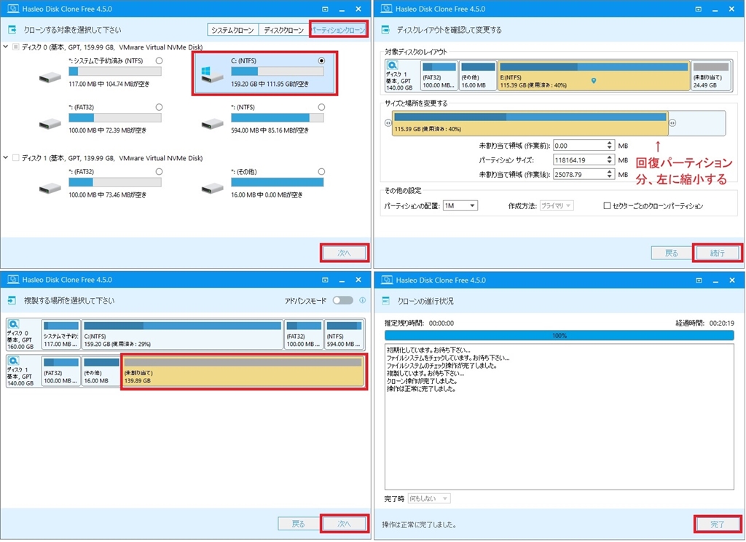This screenshot has width=746, height=542.
Task: Click 次へ in the clone target selection window
Action: pos(344,254)
